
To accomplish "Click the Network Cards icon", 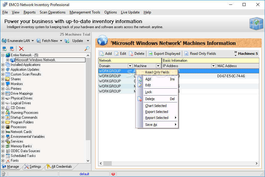I will (x=8, y=132).
